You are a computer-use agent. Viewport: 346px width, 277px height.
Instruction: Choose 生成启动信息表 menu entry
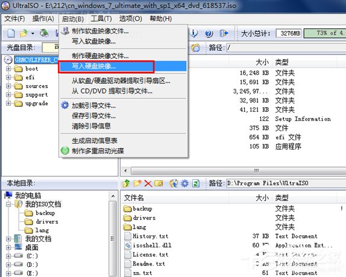pyautogui.click(x=123, y=141)
